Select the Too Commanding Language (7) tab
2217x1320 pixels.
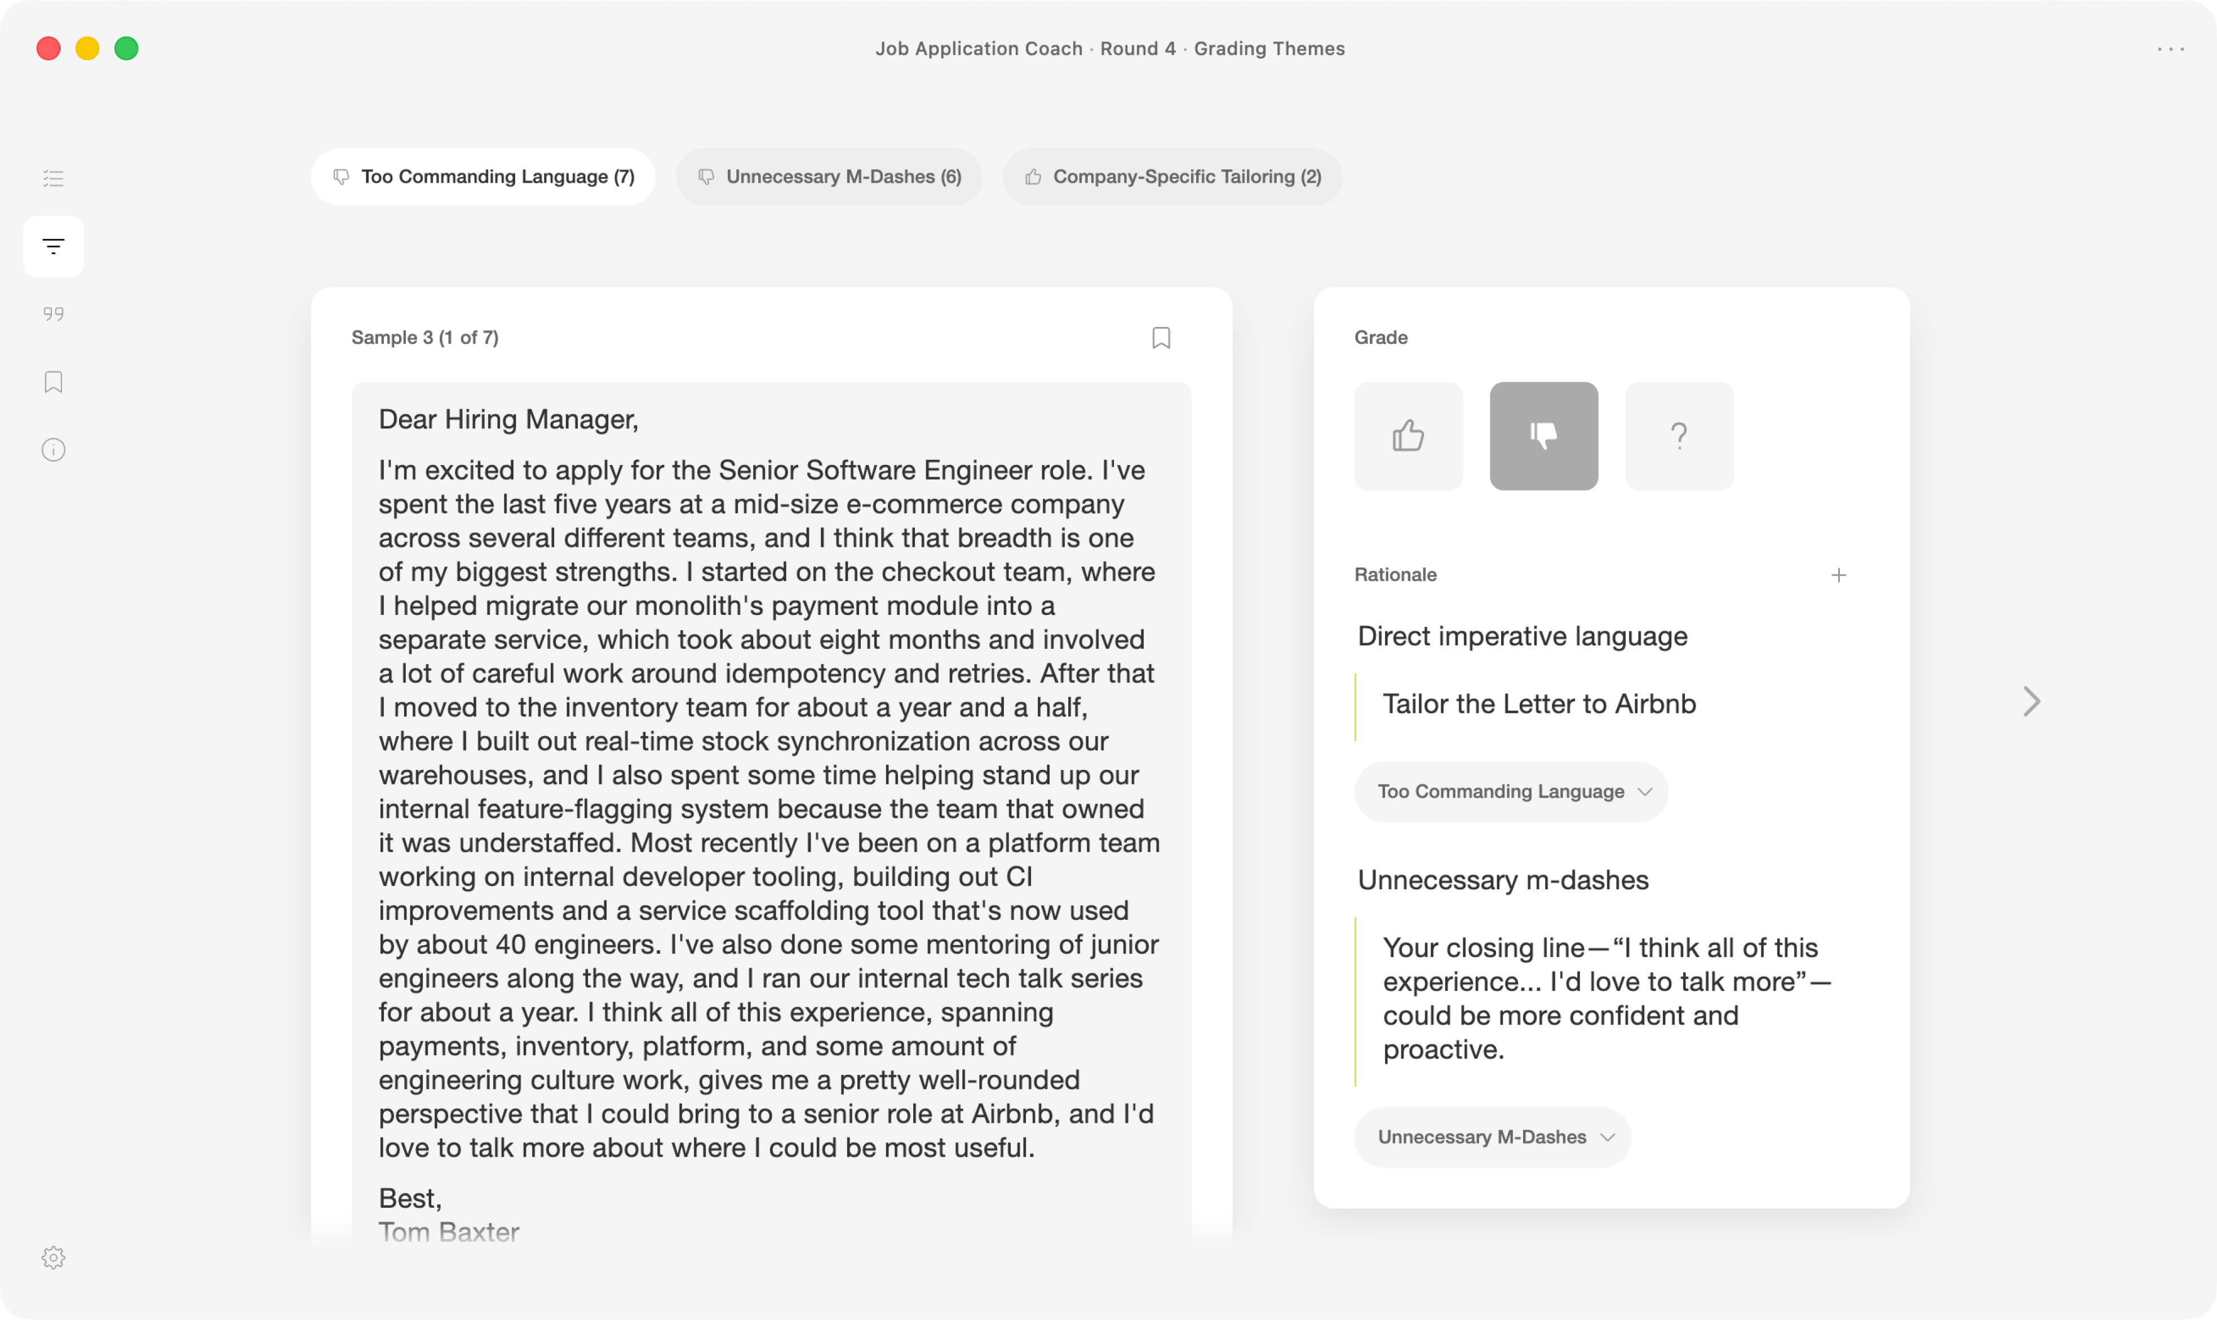(x=483, y=177)
